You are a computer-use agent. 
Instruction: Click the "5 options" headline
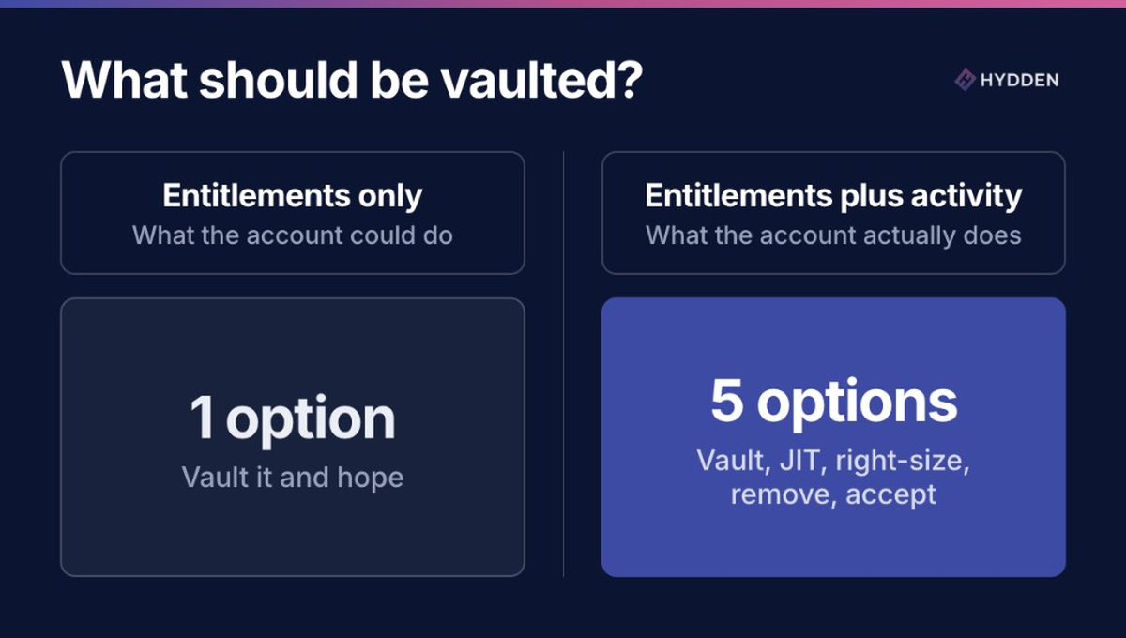(833, 402)
